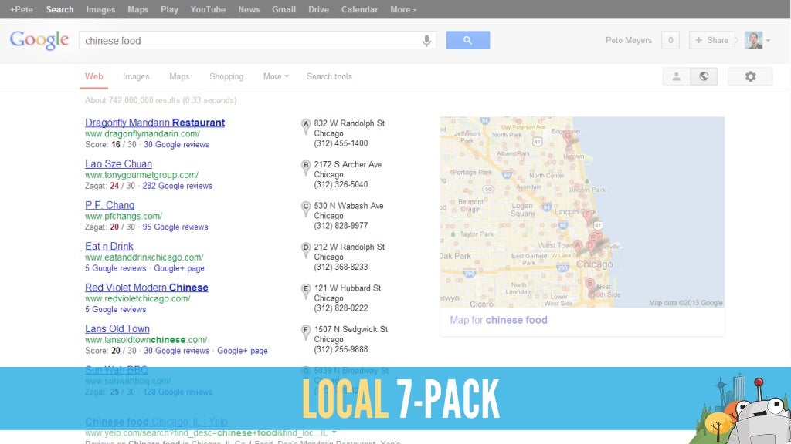Expand More dropdown under search box
791x444 pixels.
click(276, 76)
